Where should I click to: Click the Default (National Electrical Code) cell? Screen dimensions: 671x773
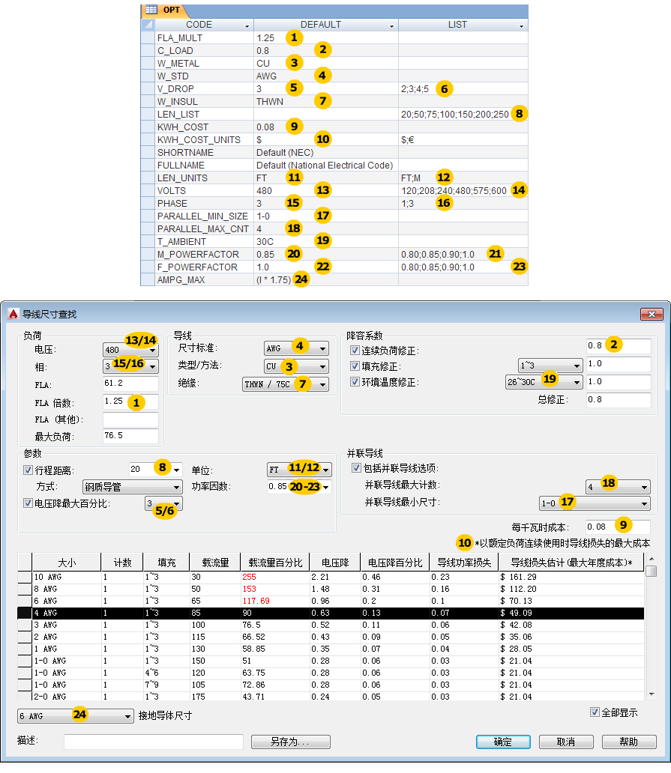(326, 165)
